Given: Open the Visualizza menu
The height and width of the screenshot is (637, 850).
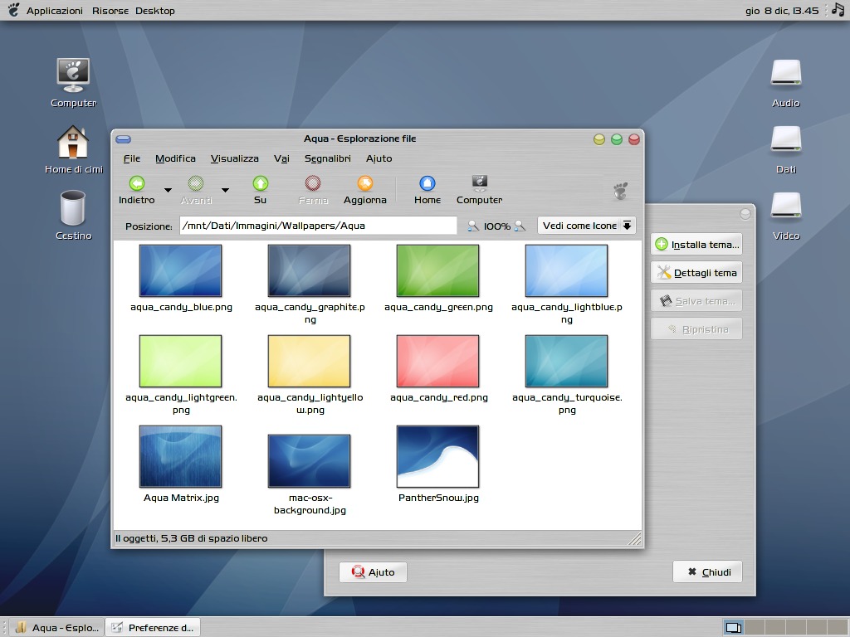Looking at the screenshot, I should pyautogui.click(x=234, y=158).
